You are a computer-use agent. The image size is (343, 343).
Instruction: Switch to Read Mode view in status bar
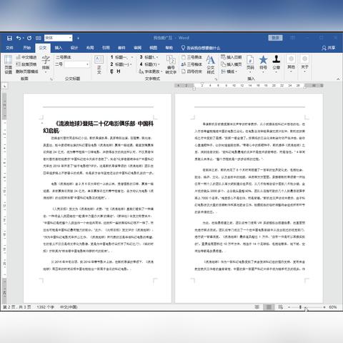[x=257, y=307]
